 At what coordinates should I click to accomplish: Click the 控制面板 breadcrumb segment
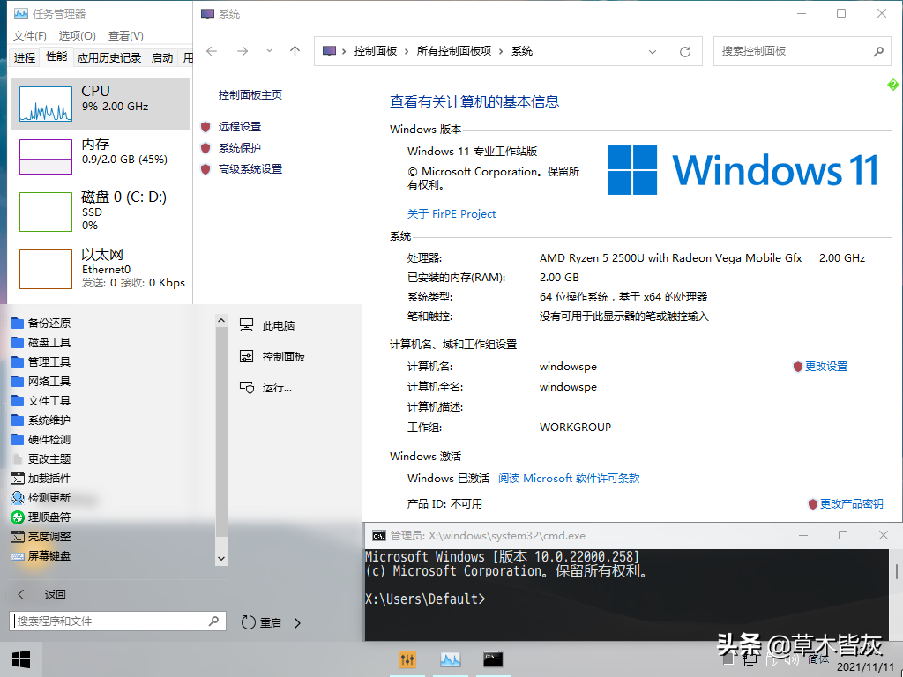[x=376, y=51]
